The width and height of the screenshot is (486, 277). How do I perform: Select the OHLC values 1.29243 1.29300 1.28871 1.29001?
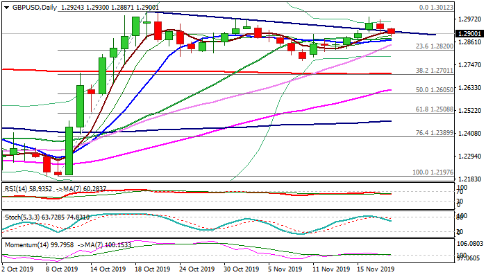click(x=110, y=8)
